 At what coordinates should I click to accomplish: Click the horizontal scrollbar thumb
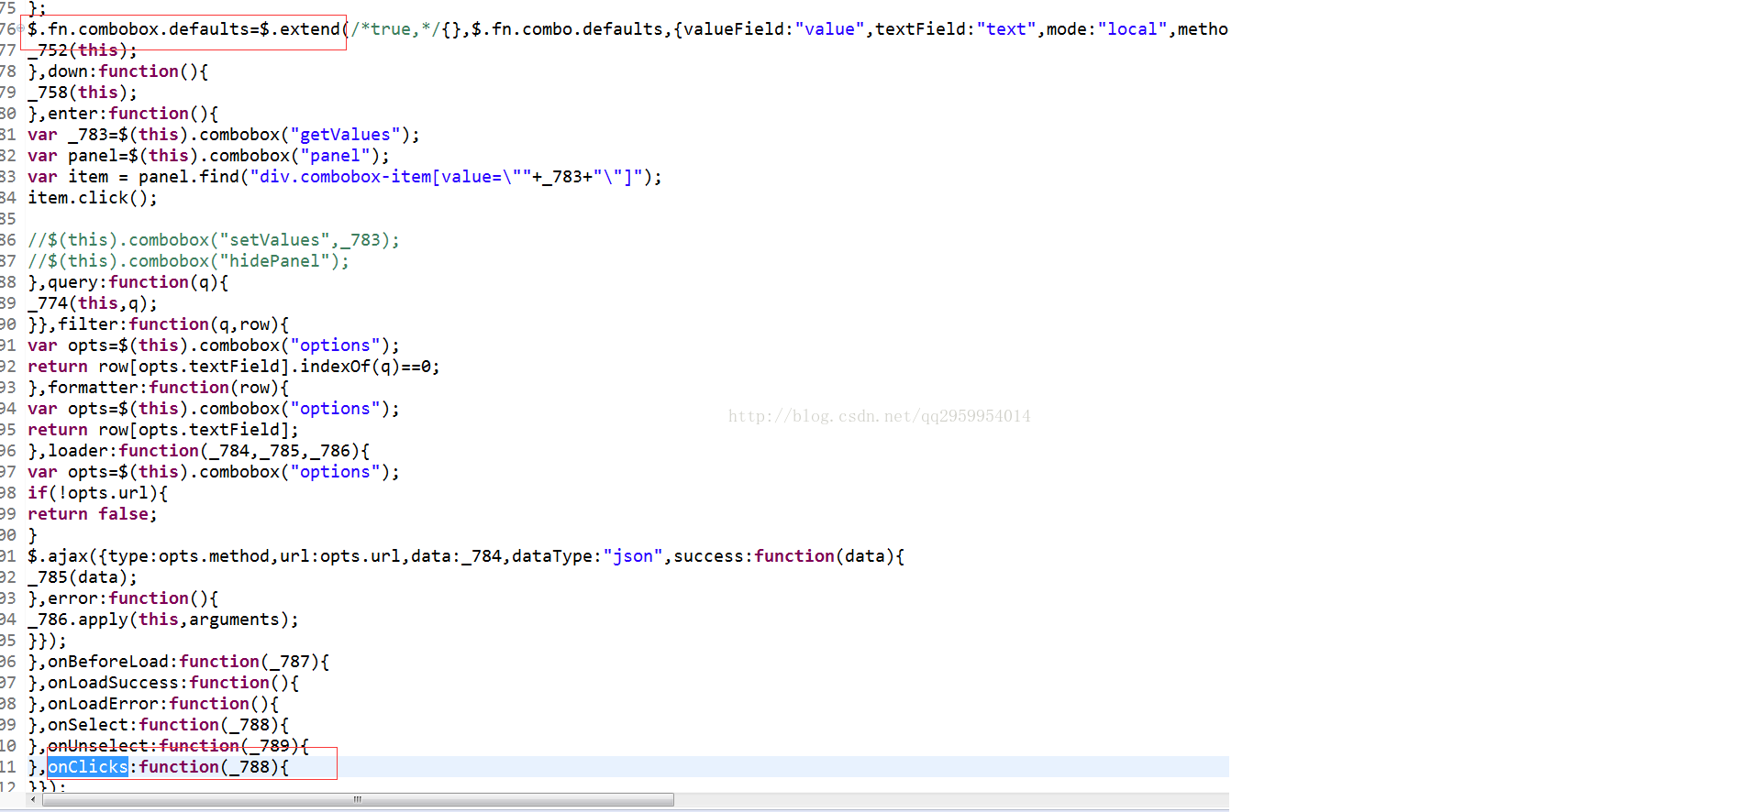click(x=358, y=800)
